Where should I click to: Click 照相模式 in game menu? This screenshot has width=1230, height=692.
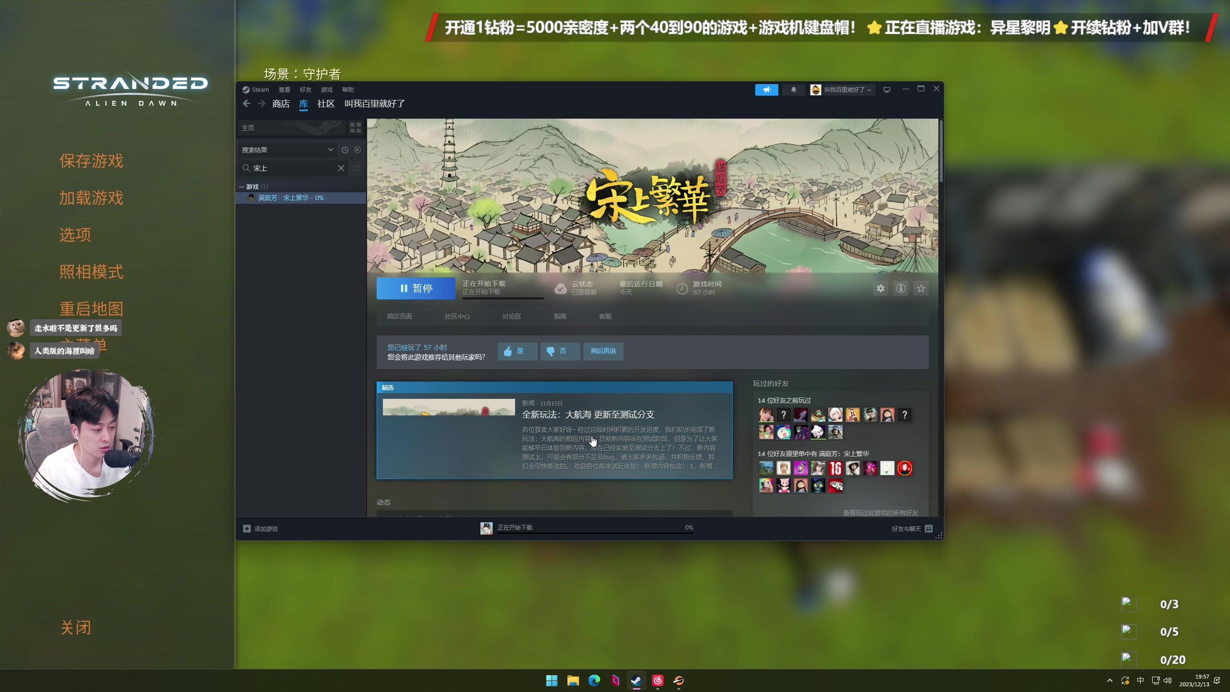91,272
